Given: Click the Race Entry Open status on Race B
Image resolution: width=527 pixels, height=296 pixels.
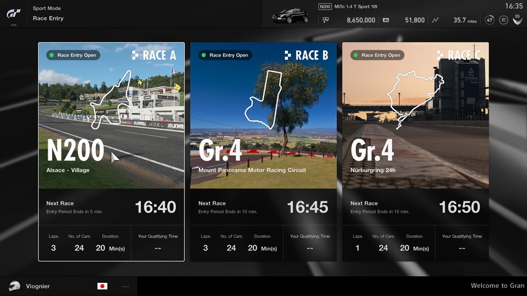Looking at the screenshot, I should tap(225, 55).
